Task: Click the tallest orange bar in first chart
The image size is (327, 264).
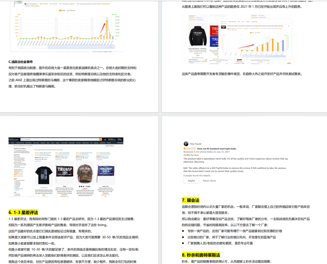Action: [107, 29]
